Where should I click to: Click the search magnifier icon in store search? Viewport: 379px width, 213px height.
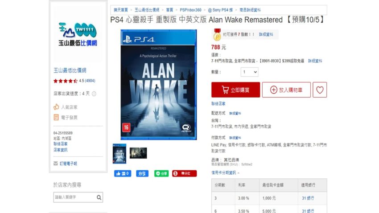tap(99, 197)
